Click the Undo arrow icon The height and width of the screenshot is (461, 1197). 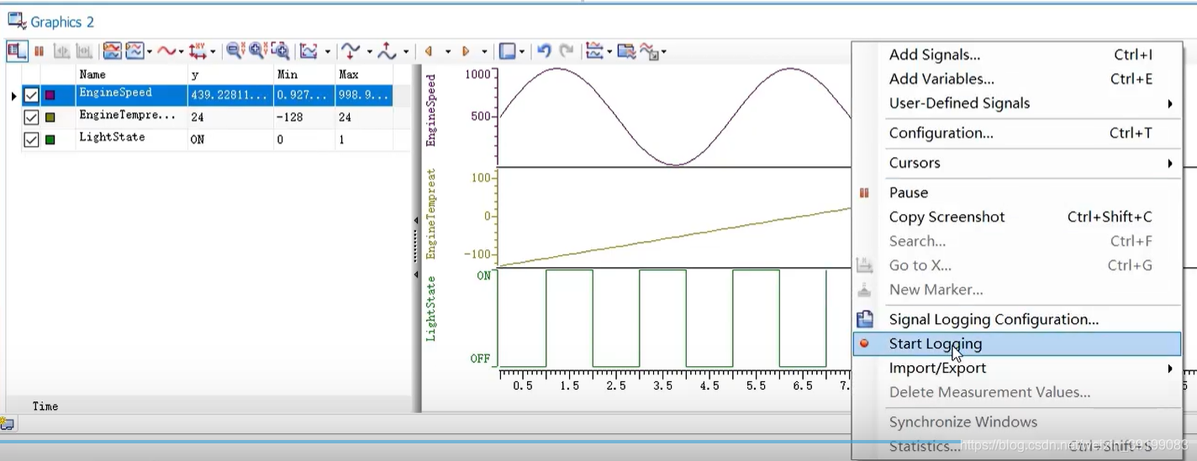[x=544, y=50]
